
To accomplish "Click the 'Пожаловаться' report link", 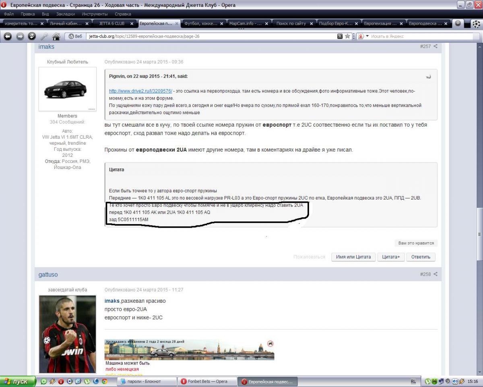I will click(x=309, y=257).
